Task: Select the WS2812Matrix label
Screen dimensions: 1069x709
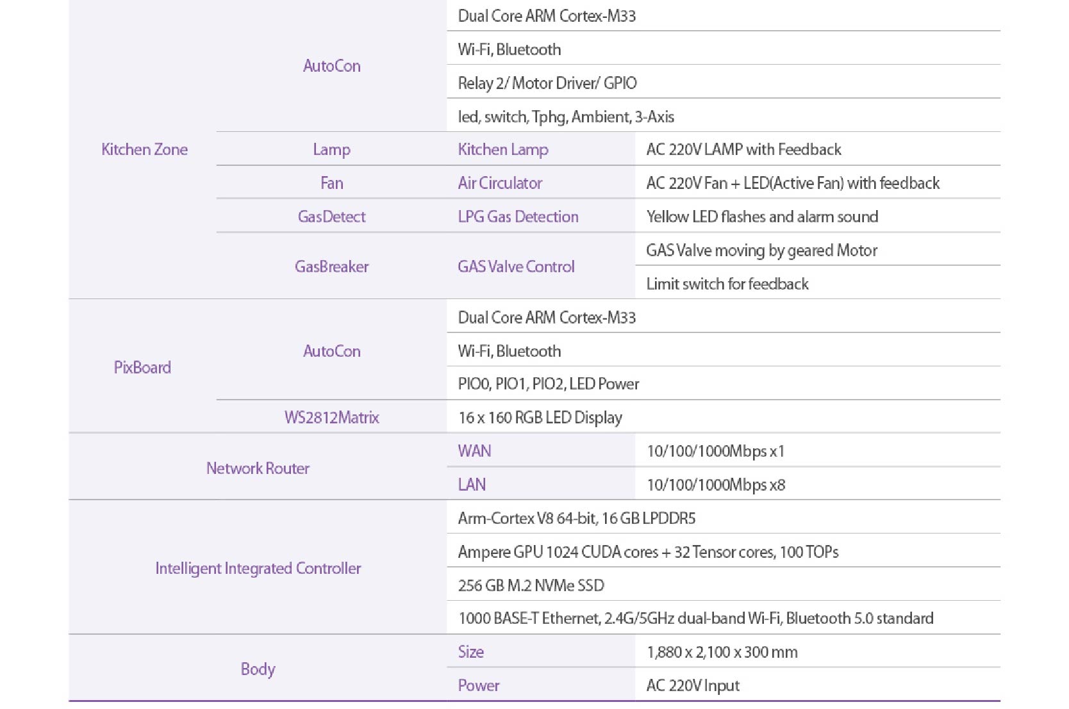Action: (x=331, y=418)
